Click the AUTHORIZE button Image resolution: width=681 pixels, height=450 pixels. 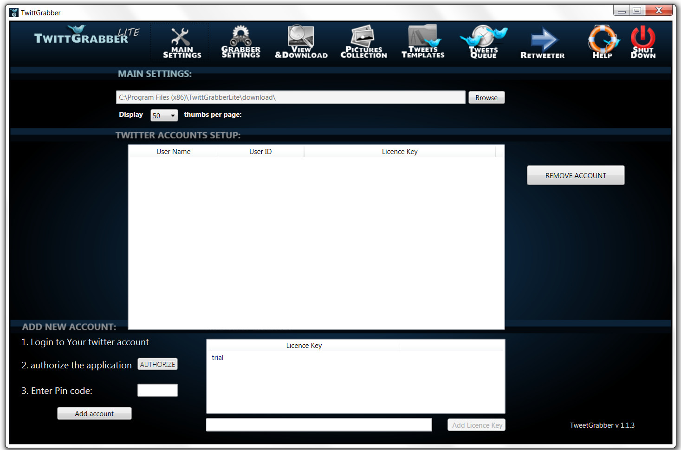point(157,364)
